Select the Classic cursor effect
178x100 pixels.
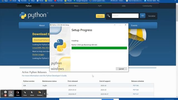click(32, 94)
